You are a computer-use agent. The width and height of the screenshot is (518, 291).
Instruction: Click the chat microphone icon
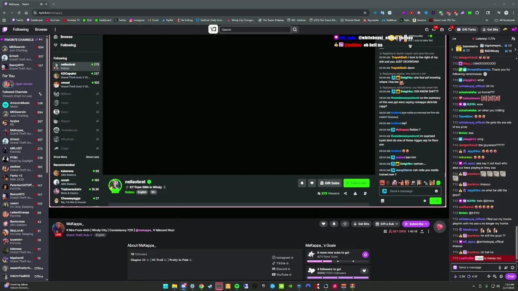point(500,268)
